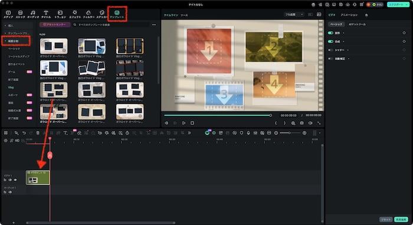Add keyframe for 合成 diamond icon
Screen dimensions: 413x225
point(404,42)
